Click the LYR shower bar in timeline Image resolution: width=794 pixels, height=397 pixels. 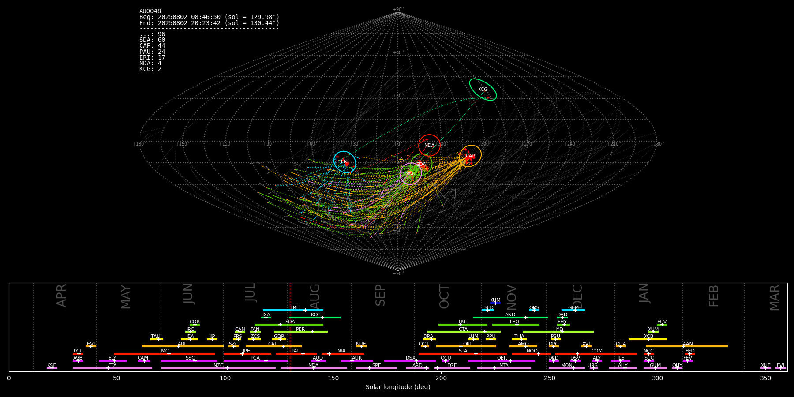(x=78, y=353)
